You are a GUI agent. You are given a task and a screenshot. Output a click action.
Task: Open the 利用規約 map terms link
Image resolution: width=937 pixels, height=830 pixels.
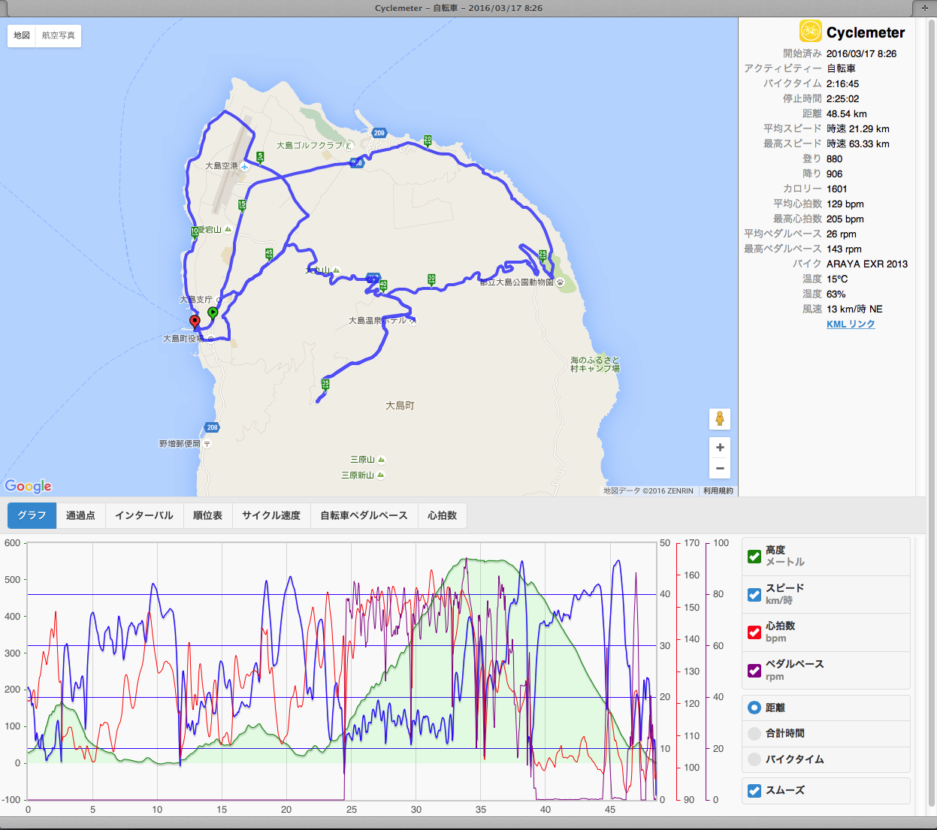coord(718,490)
